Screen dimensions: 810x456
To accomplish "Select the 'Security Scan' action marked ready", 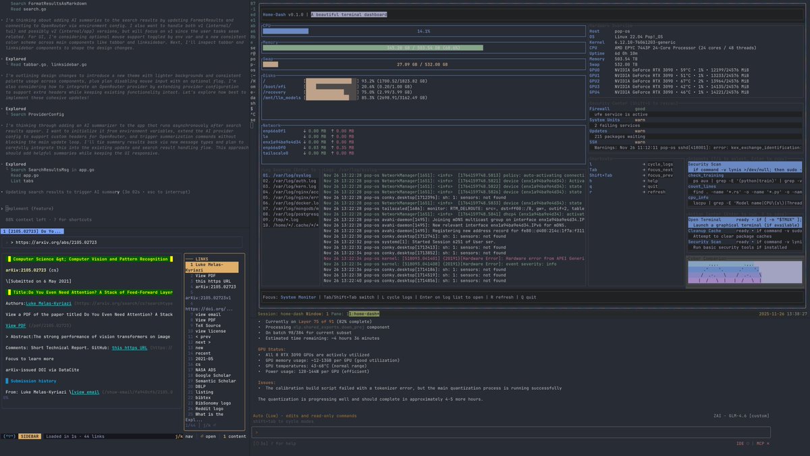I will tap(745, 244).
